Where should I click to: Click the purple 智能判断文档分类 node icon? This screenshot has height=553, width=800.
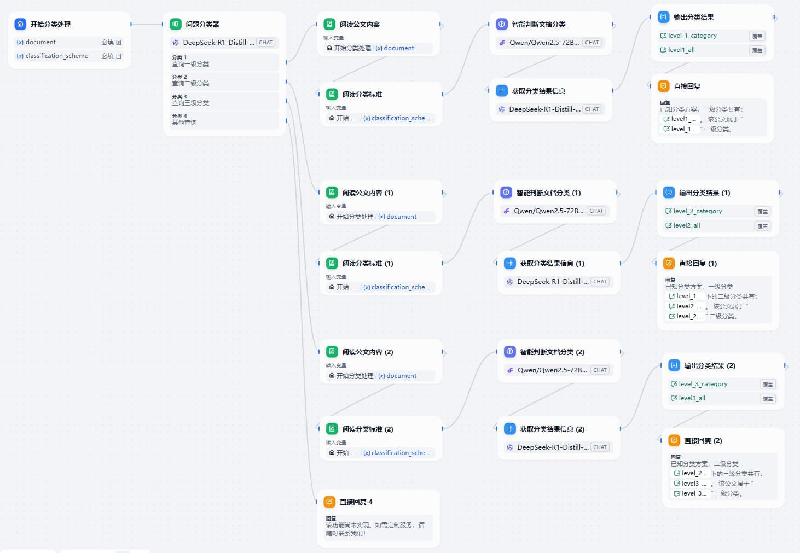click(x=502, y=24)
